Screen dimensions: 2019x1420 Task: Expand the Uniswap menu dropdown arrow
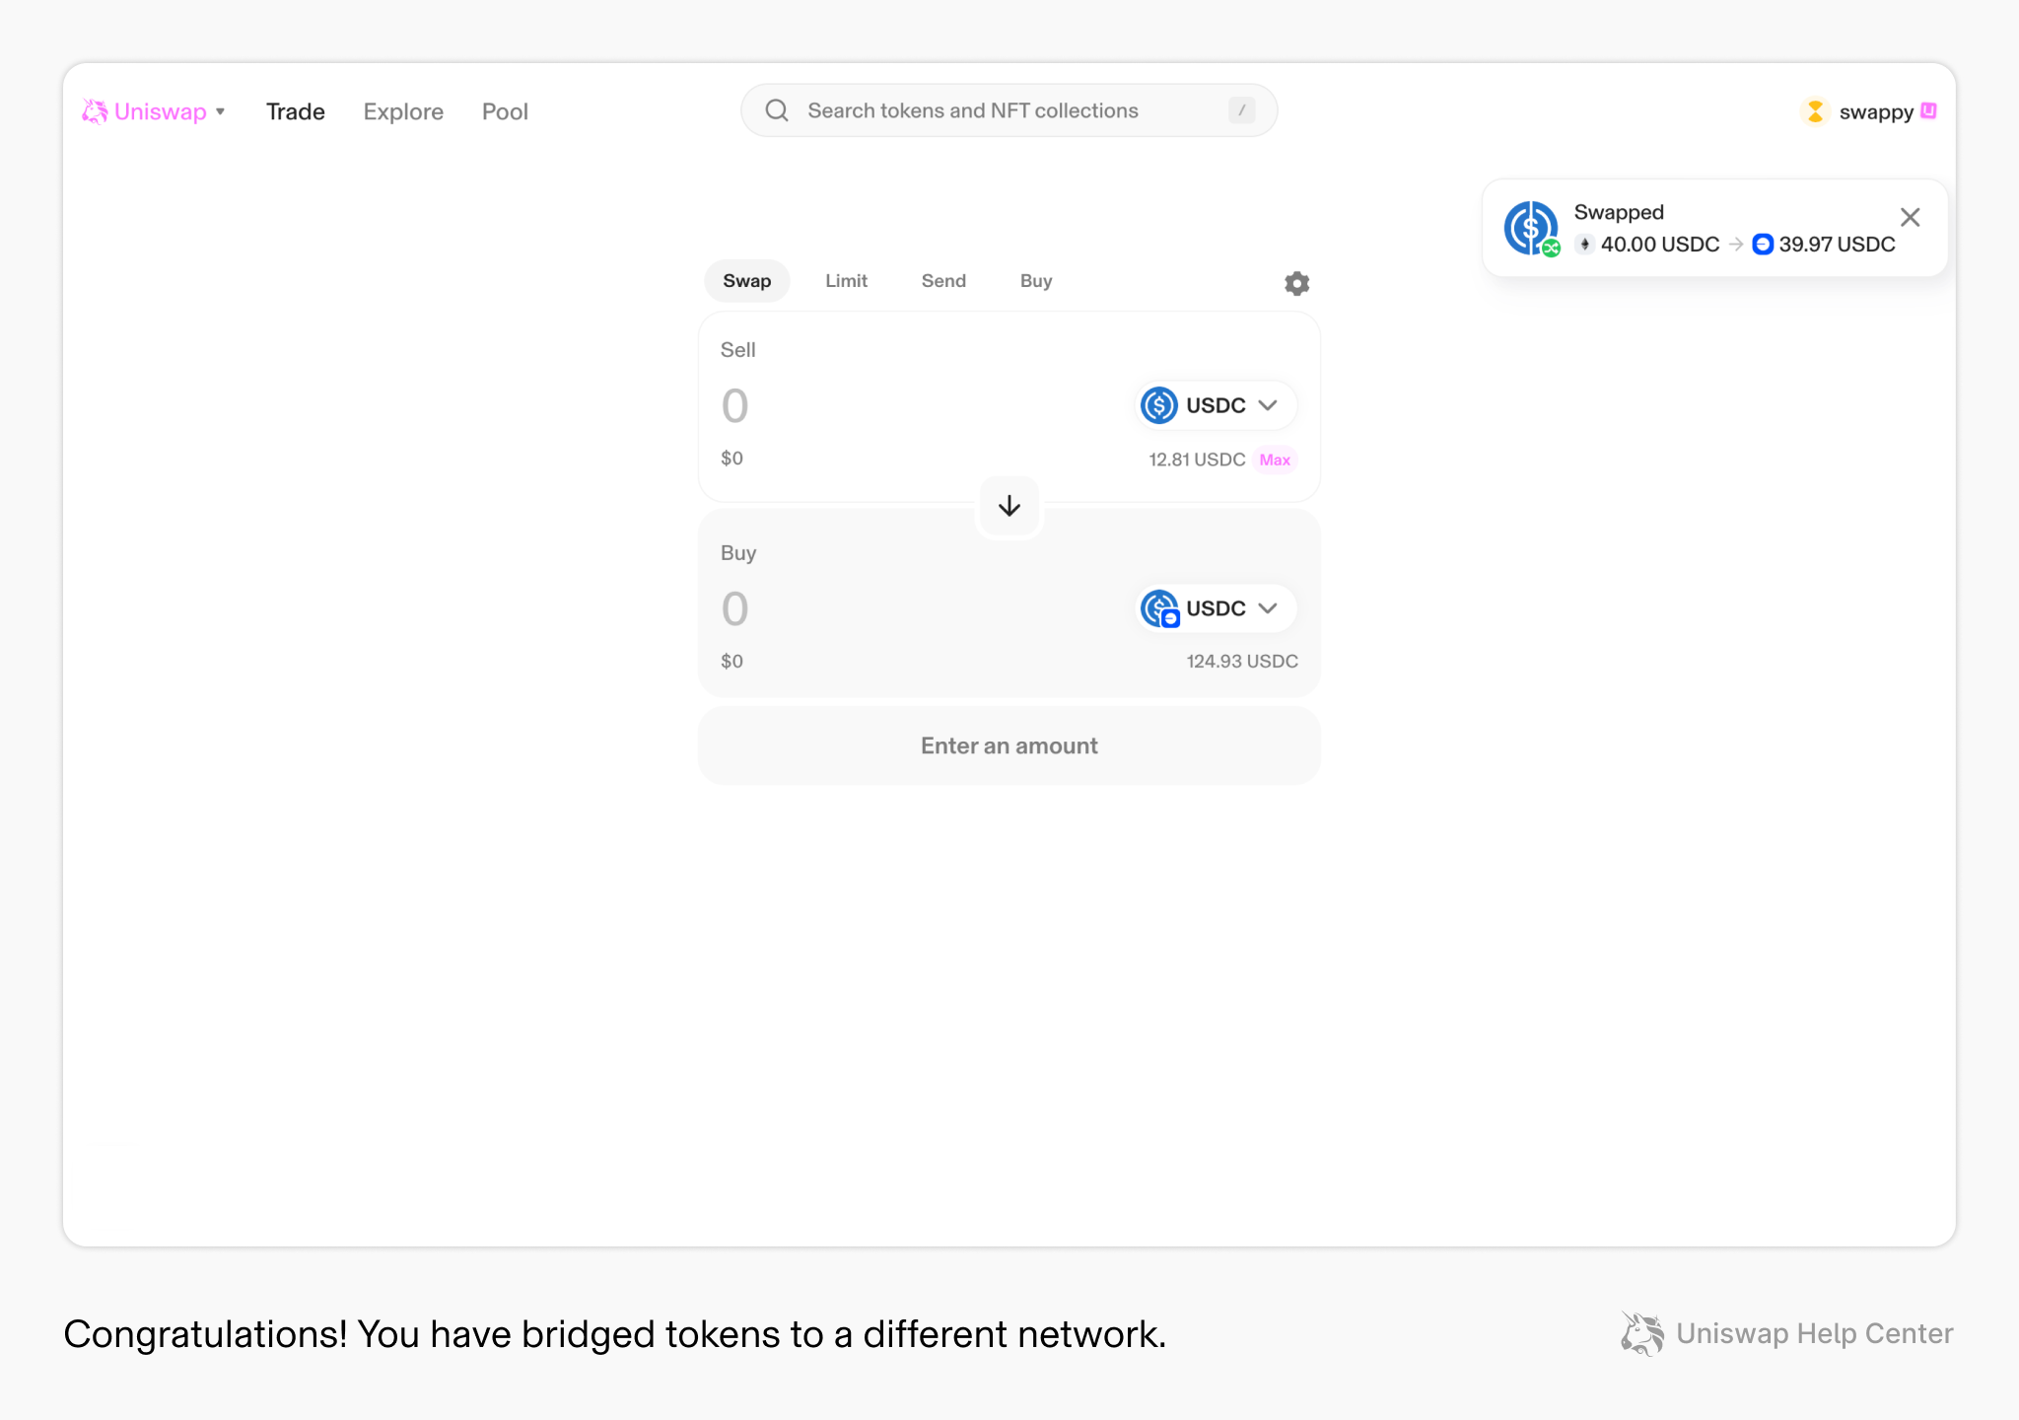click(221, 111)
